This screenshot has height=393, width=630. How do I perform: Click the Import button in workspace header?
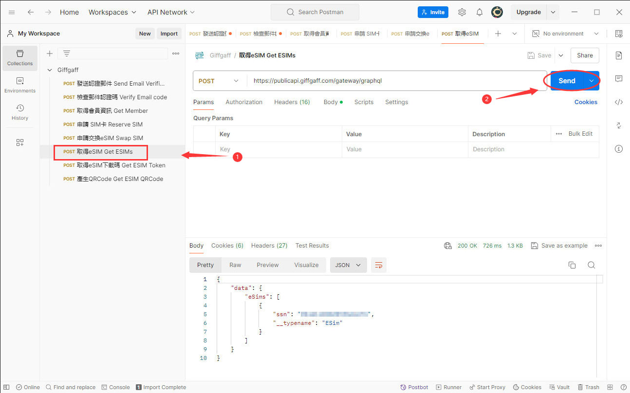[x=169, y=34]
